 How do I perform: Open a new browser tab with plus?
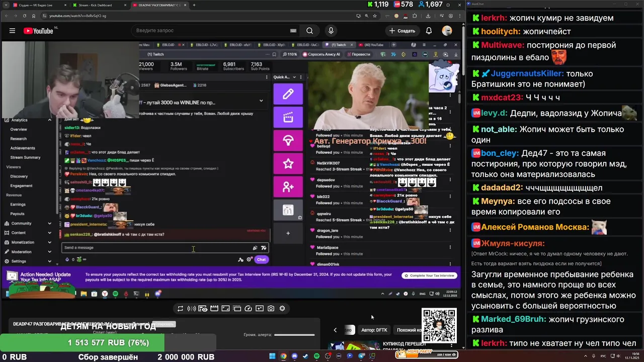coord(194,5)
